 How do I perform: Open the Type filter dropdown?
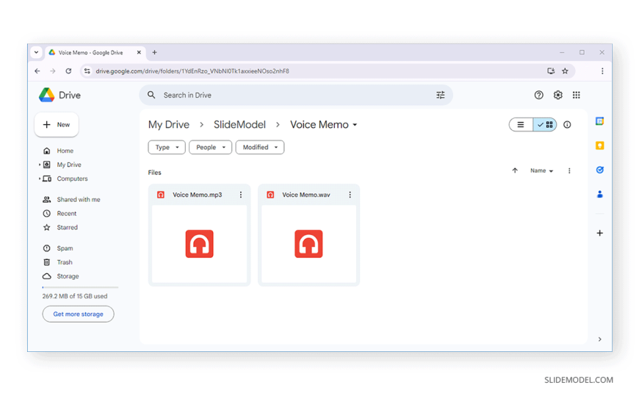click(166, 147)
